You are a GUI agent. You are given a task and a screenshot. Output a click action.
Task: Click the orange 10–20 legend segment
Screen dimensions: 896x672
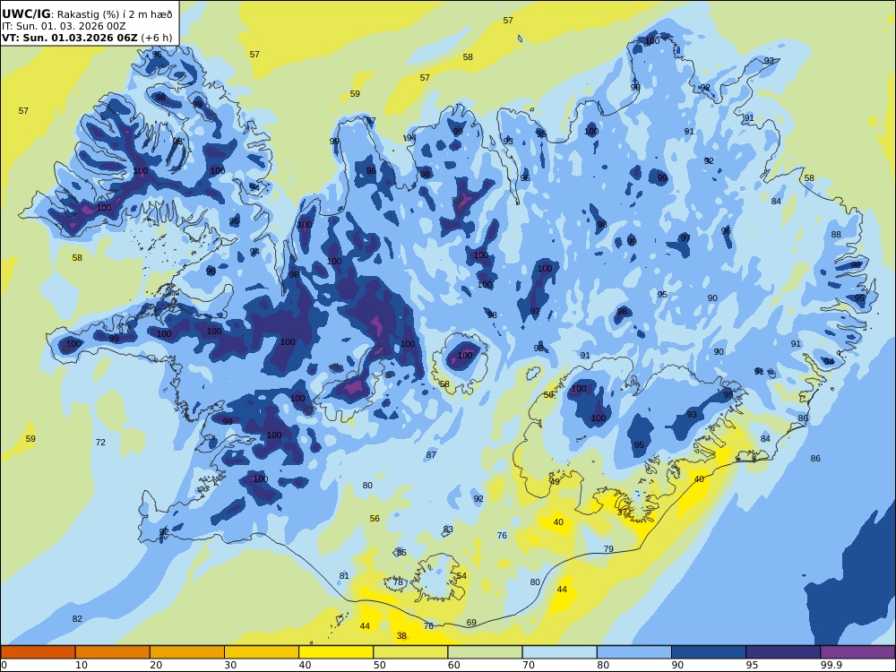113,652
